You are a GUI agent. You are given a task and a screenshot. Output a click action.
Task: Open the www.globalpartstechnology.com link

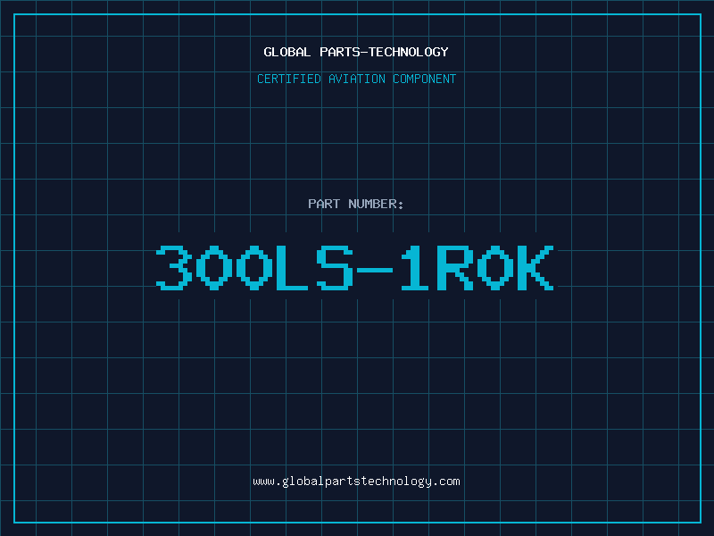(356, 481)
